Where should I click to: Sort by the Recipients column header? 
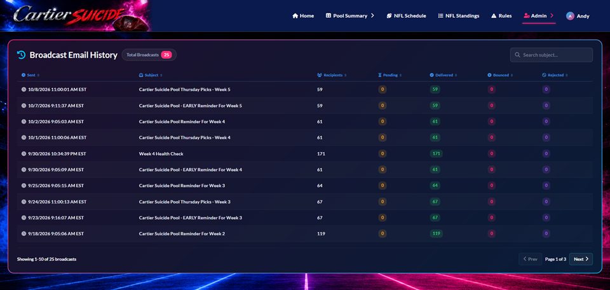[x=332, y=75]
